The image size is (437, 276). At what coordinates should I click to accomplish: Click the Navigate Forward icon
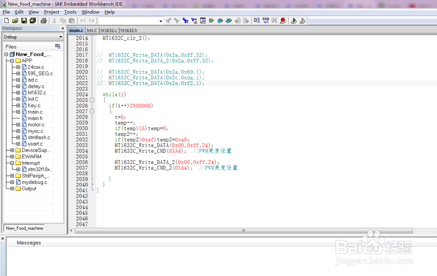click(246, 21)
